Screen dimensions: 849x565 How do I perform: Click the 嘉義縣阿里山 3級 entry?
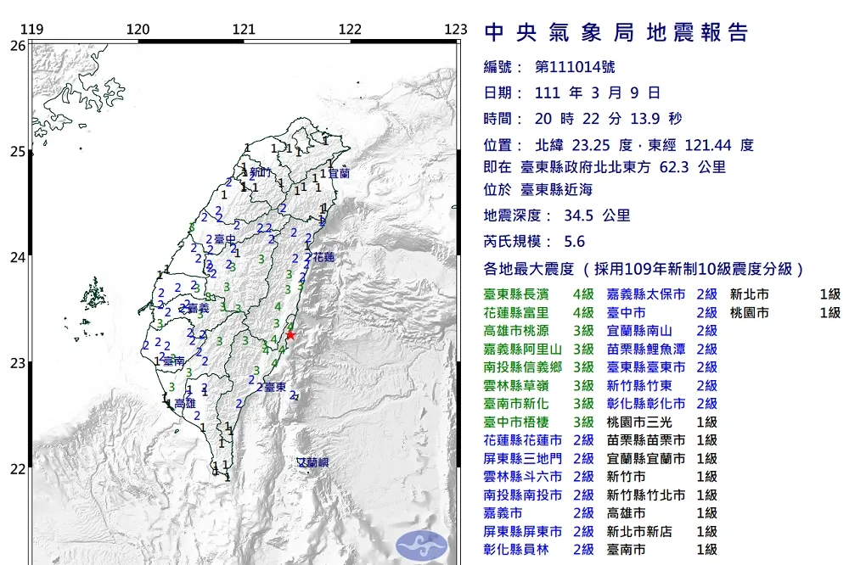point(539,349)
